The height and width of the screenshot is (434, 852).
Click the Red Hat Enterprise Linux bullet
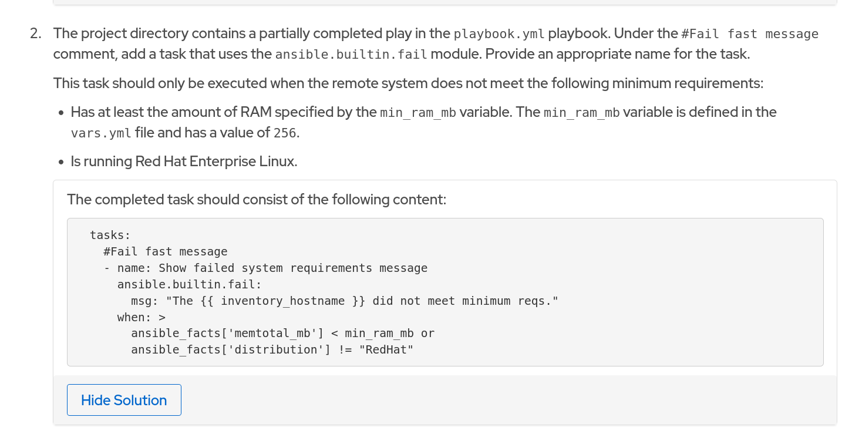click(x=184, y=162)
